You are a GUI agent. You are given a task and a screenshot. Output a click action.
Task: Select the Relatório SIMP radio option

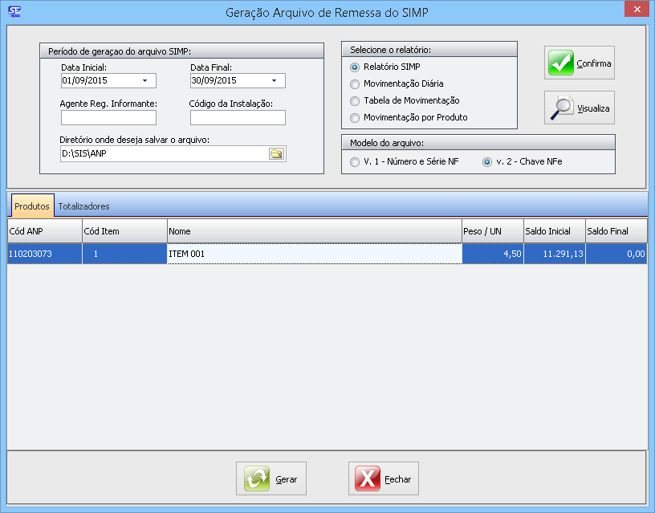tap(356, 67)
